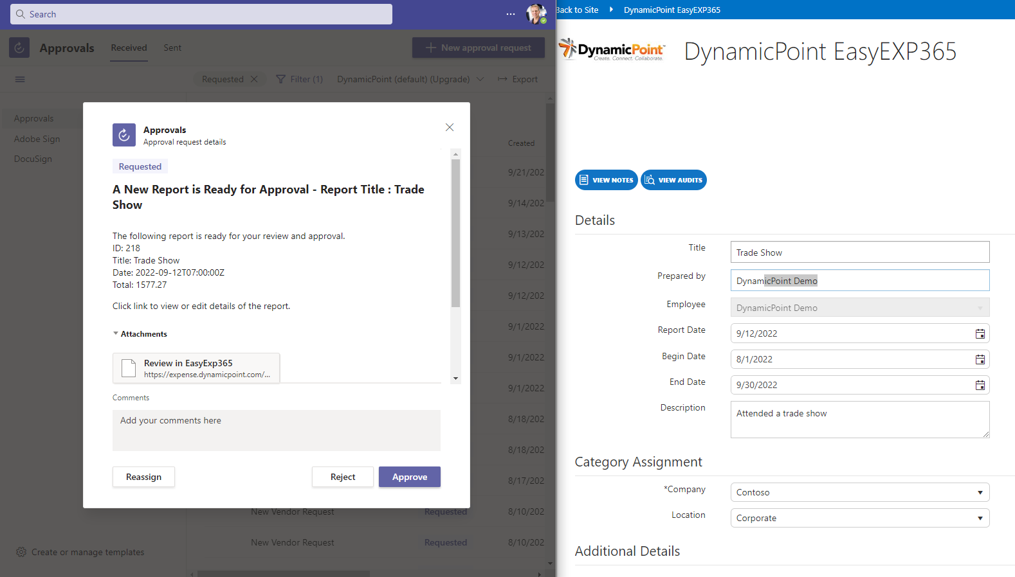
Task: Click the New approval request button
Action: click(479, 48)
